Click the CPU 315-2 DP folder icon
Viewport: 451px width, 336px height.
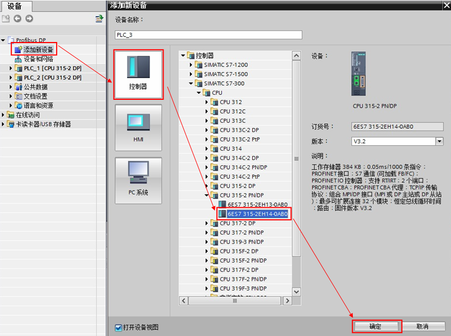coord(214,185)
